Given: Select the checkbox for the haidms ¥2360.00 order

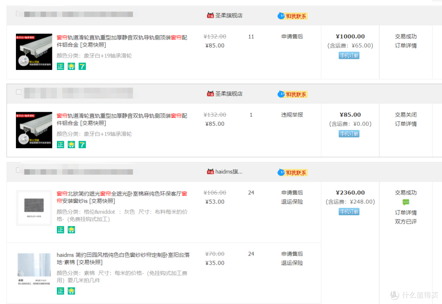Looking at the screenshot, I should click(18, 170).
